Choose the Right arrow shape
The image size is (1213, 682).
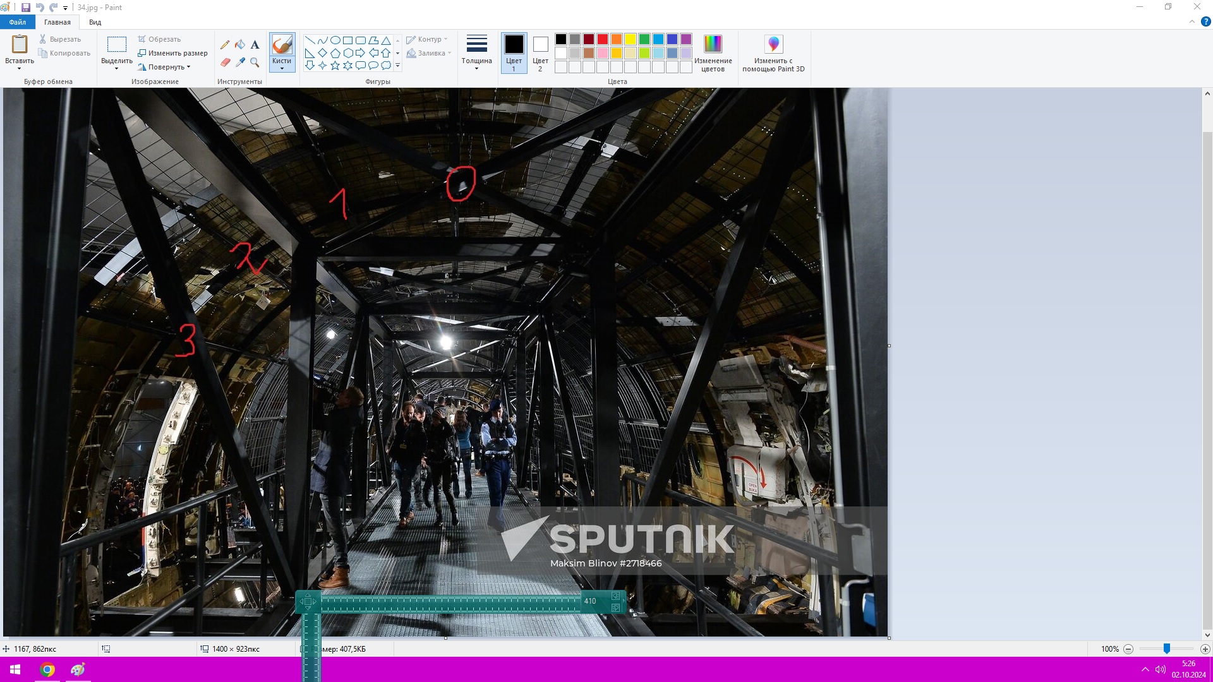(360, 53)
